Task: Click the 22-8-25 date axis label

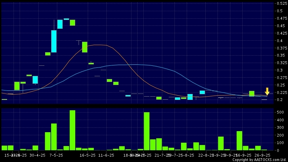Action: pyautogui.click(x=205, y=155)
